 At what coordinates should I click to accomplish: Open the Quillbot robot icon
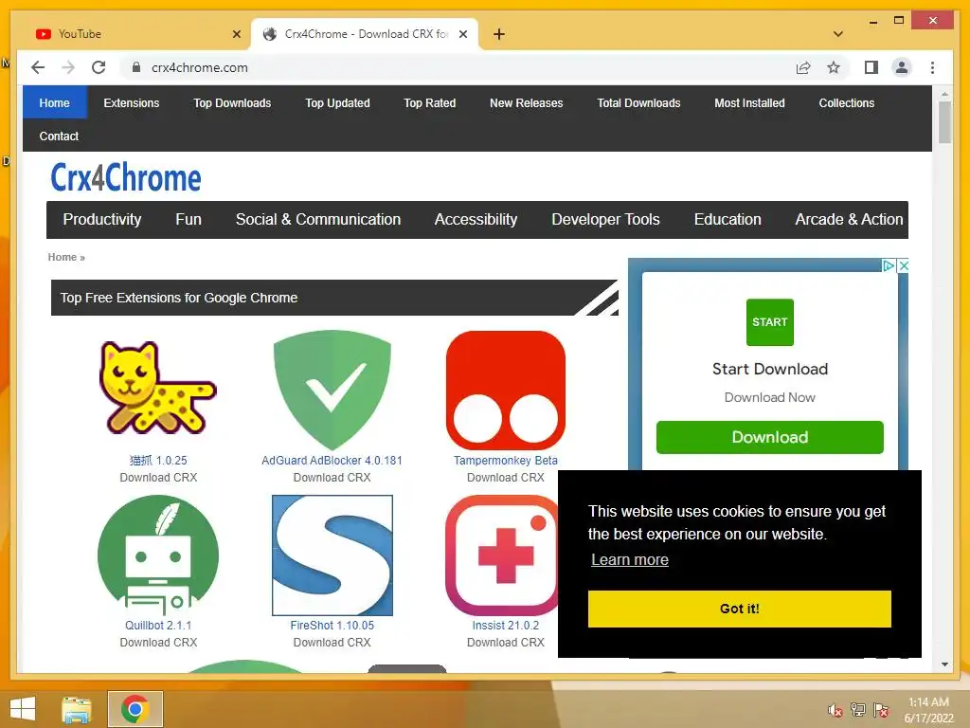(158, 554)
